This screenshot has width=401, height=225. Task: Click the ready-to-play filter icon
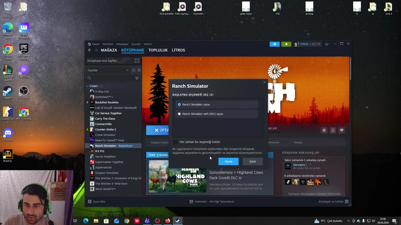139,70
